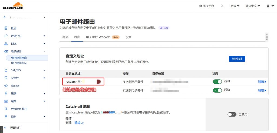Expand the DNS sidebar section
The width and height of the screenshot is (277, 133).
point(44,44)
